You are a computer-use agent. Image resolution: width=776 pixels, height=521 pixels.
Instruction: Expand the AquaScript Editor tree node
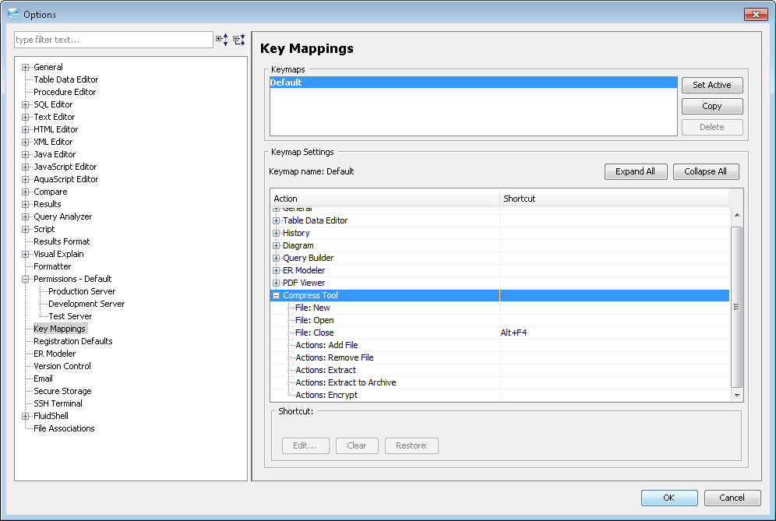[x=25, y=180]
